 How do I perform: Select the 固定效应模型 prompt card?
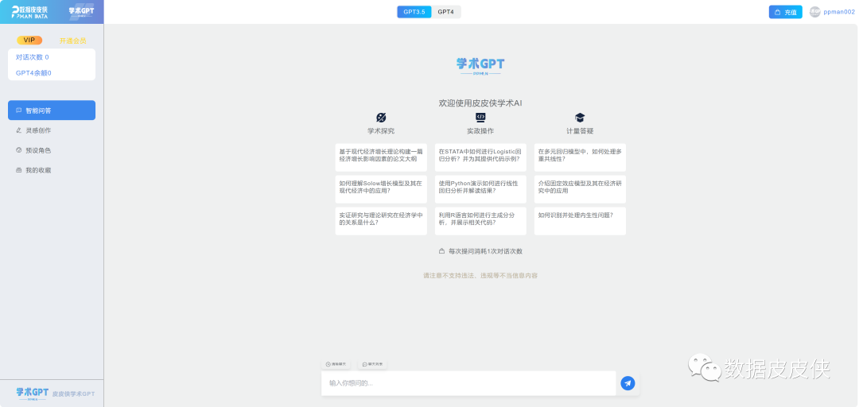point(580,189)
